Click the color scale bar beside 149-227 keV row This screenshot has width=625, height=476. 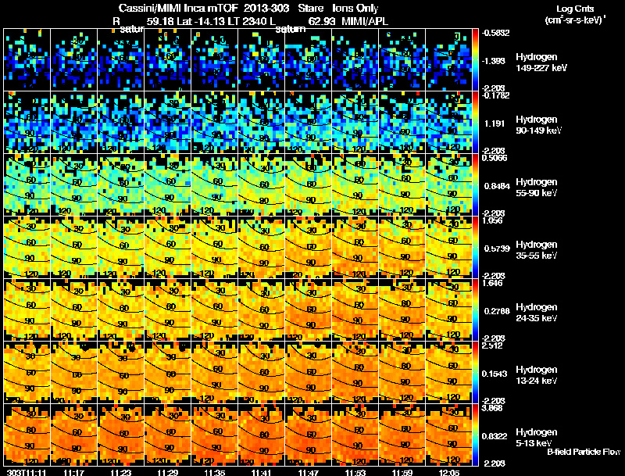tap(476, 59)
